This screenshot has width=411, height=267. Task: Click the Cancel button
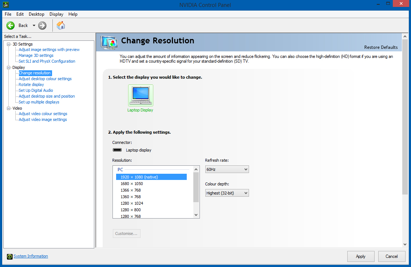pos(392,256)
